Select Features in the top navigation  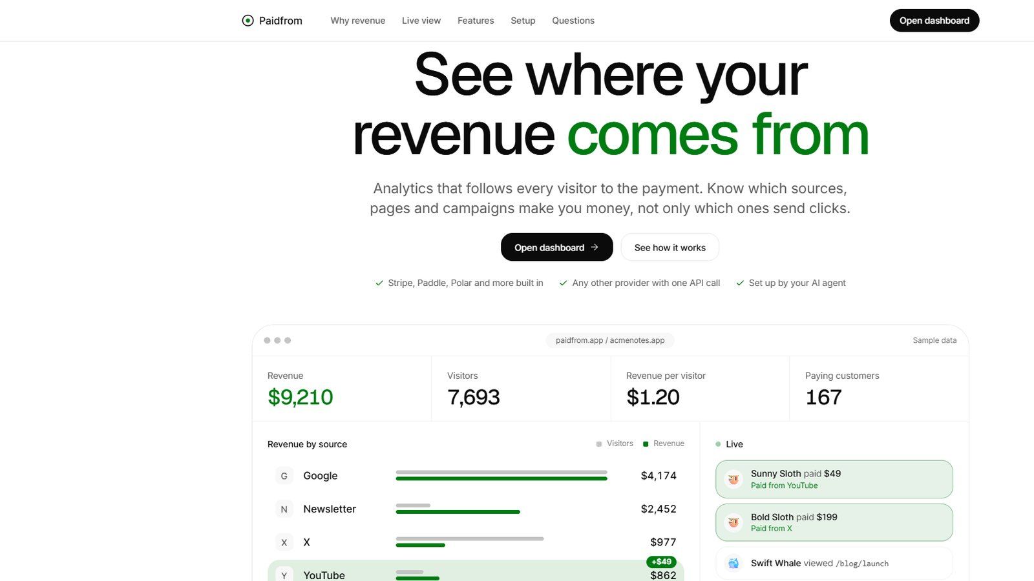476,21
